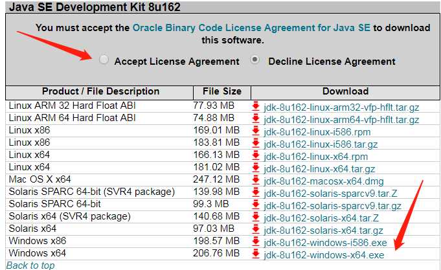Image resolution: width=441 pixels, height=270 pixels.
Task: Click the Linux ARM 32 Hard Float ABI text
Action: (72, 106)
